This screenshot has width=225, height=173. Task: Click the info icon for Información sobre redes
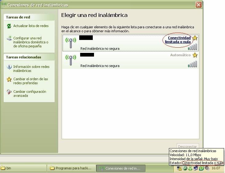[9, 67]
